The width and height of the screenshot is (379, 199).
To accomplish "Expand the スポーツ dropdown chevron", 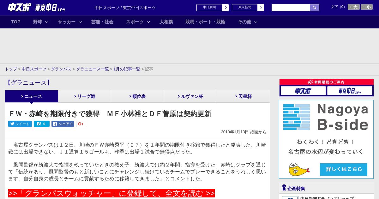I will [x=148, y=22].
